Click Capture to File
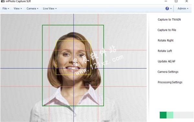 167,30
